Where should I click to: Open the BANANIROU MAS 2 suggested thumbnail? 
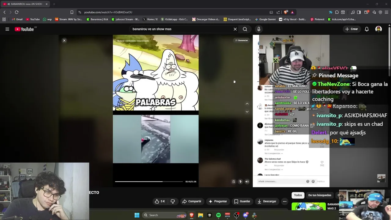coord(309,206)
